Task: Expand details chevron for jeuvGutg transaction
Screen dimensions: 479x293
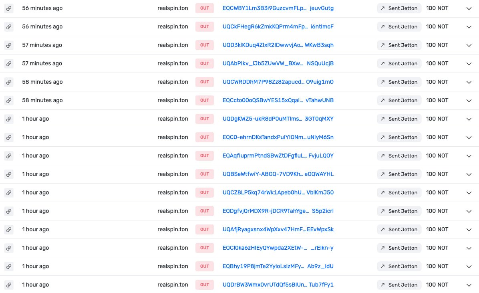Action: 469,8
